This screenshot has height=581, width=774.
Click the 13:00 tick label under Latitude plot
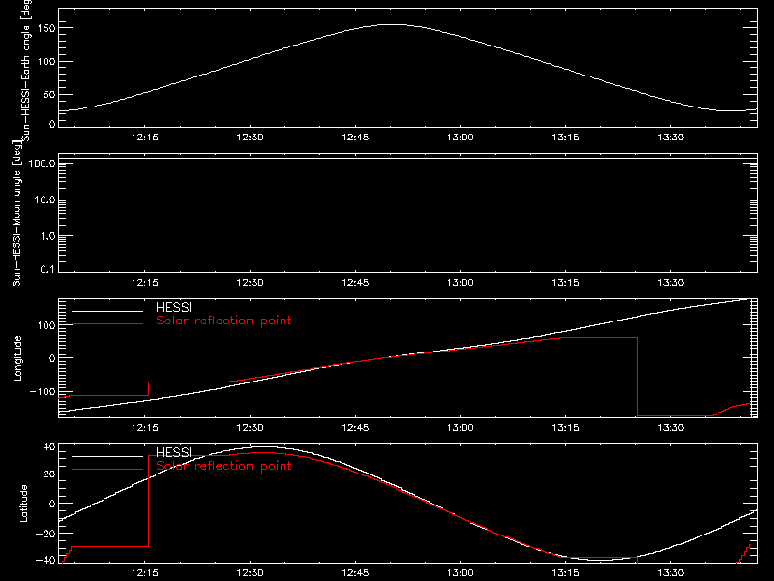461,573
